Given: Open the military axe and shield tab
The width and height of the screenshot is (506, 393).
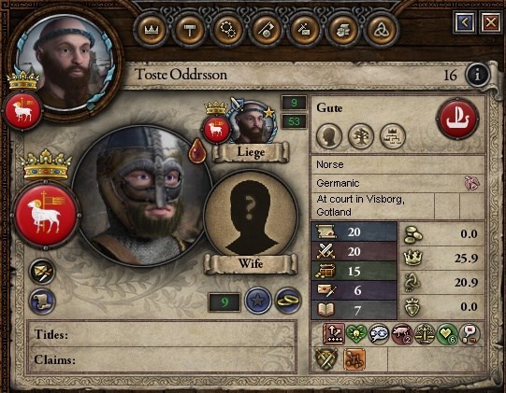Looking at the screenshot, I should pos(266,30).
